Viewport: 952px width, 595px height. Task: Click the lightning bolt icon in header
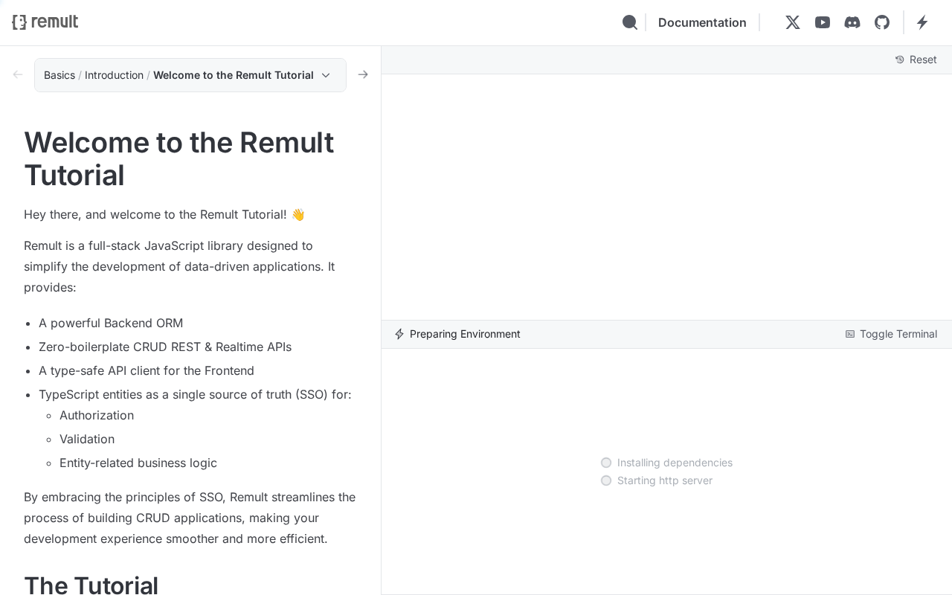[922, 22]
